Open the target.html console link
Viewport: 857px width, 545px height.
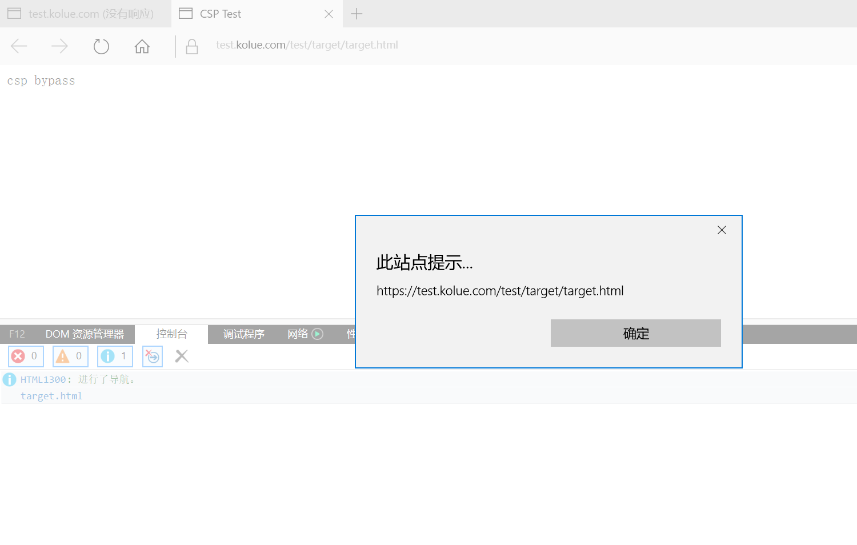pyautogui.click(x=51, y=396)
